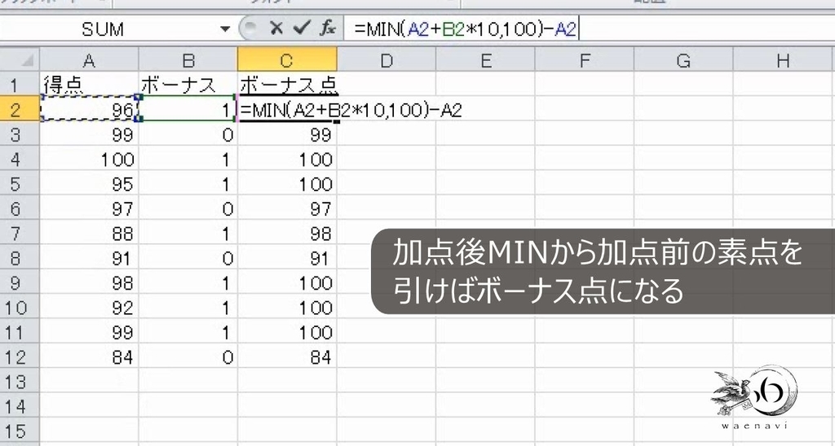Click cell B2 with value 1
Viewport: 835px width, 446px height.
188,110
